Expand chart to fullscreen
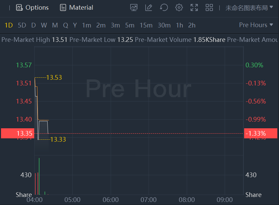 [x=194, y=7]
